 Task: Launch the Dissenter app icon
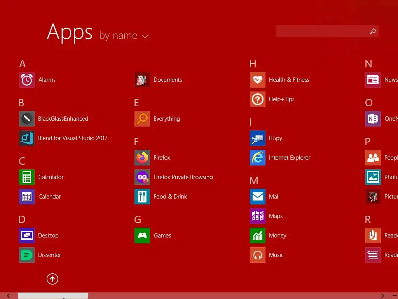pyautogui.click(x=27, y=255)
